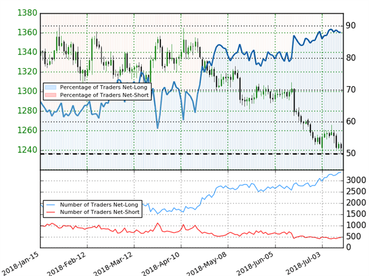Click the 1320 price axis label
Screen dimensions: 369x276
point(27,72)
